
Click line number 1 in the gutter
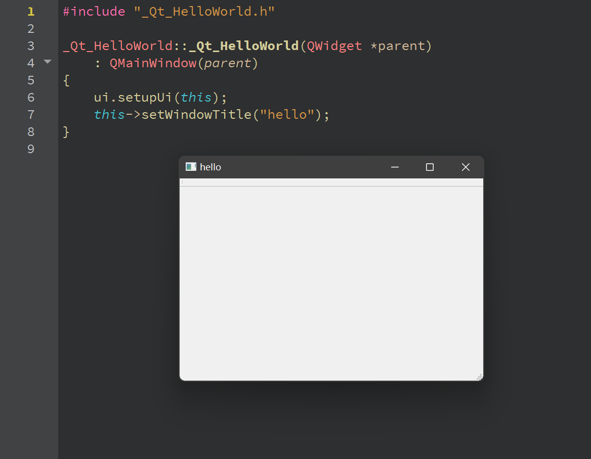click(30, 11)
